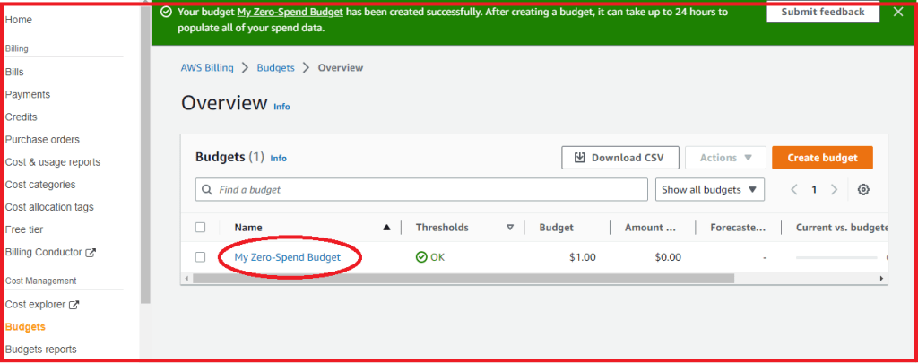This screenshot has height=363, width=918.
Task: Open Info link next to Overview
Action: click(x=281, y=107)
